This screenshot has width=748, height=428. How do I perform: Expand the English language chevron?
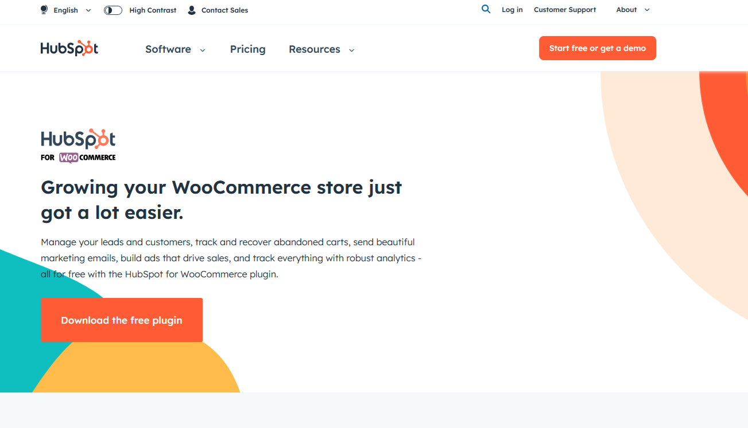(88, 10)
